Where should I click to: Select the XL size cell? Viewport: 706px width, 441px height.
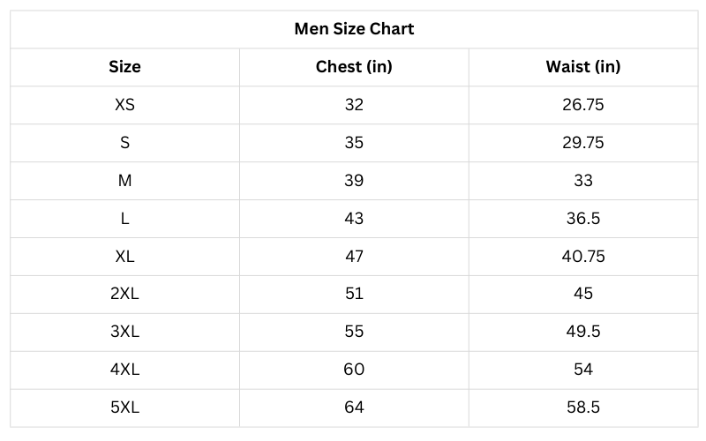coord(124,257)
